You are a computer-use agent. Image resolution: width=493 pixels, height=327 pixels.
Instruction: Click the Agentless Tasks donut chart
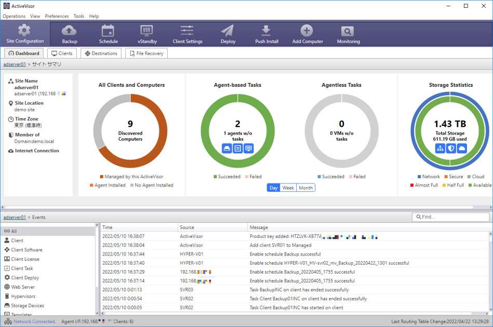(x=341, y=131)
